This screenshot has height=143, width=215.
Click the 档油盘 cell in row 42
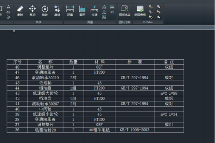tap(45, 98)
